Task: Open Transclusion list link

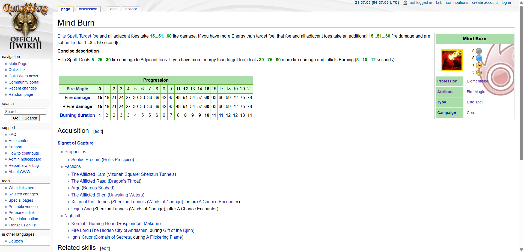Action: tap(22, 225)
